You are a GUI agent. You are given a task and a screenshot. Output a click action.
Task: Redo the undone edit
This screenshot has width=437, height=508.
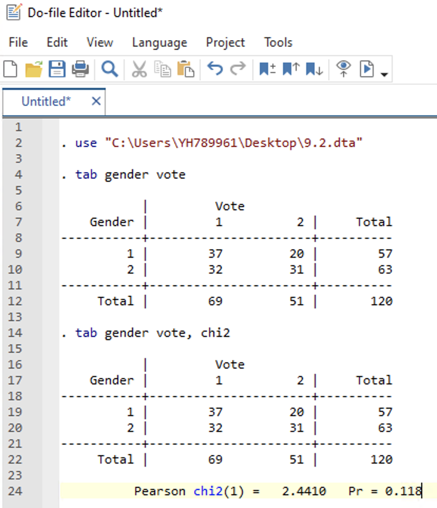tap(237, 69)
